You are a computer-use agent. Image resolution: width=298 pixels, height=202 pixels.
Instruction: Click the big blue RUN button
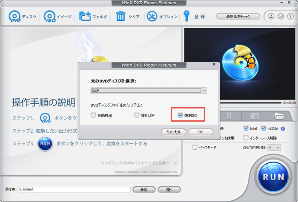tap(273, 176)
